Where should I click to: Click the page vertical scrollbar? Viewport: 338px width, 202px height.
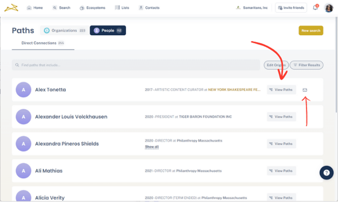(x=336, y=64)
